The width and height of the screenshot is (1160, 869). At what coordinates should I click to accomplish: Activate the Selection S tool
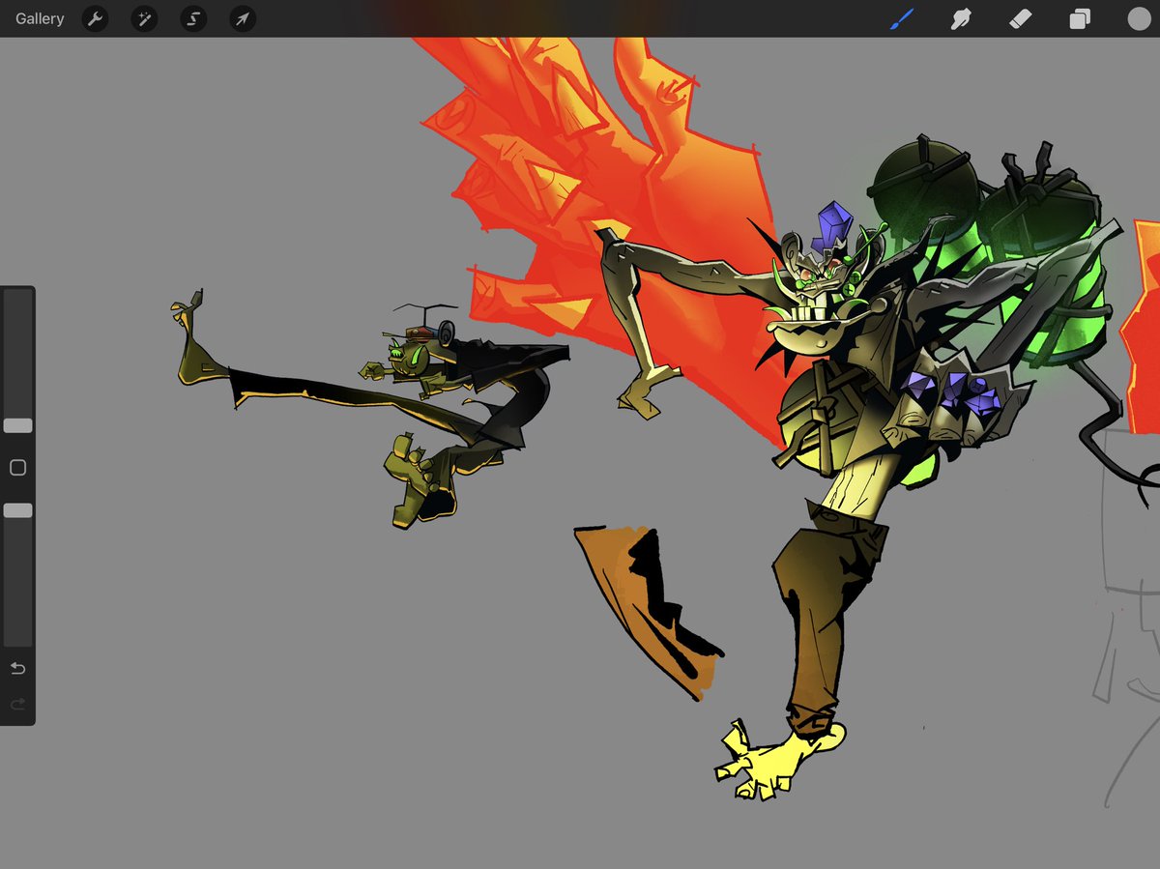coord(193,18)
